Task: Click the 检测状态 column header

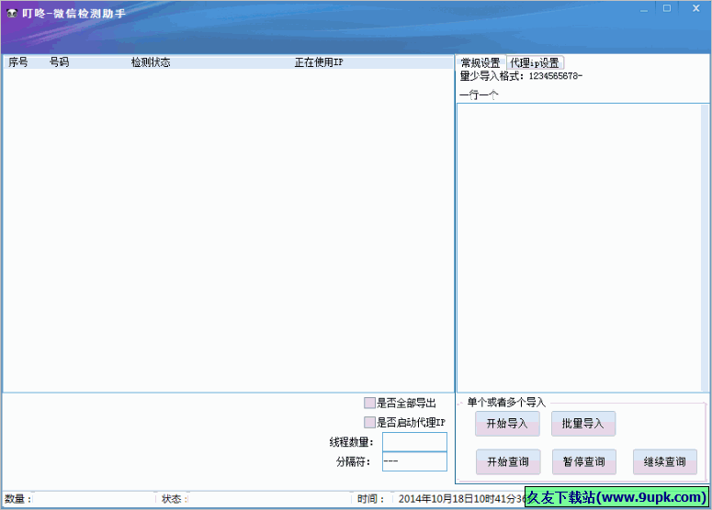Action: (151, 62)
